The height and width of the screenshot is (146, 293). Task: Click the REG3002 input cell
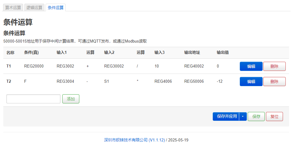65,66
